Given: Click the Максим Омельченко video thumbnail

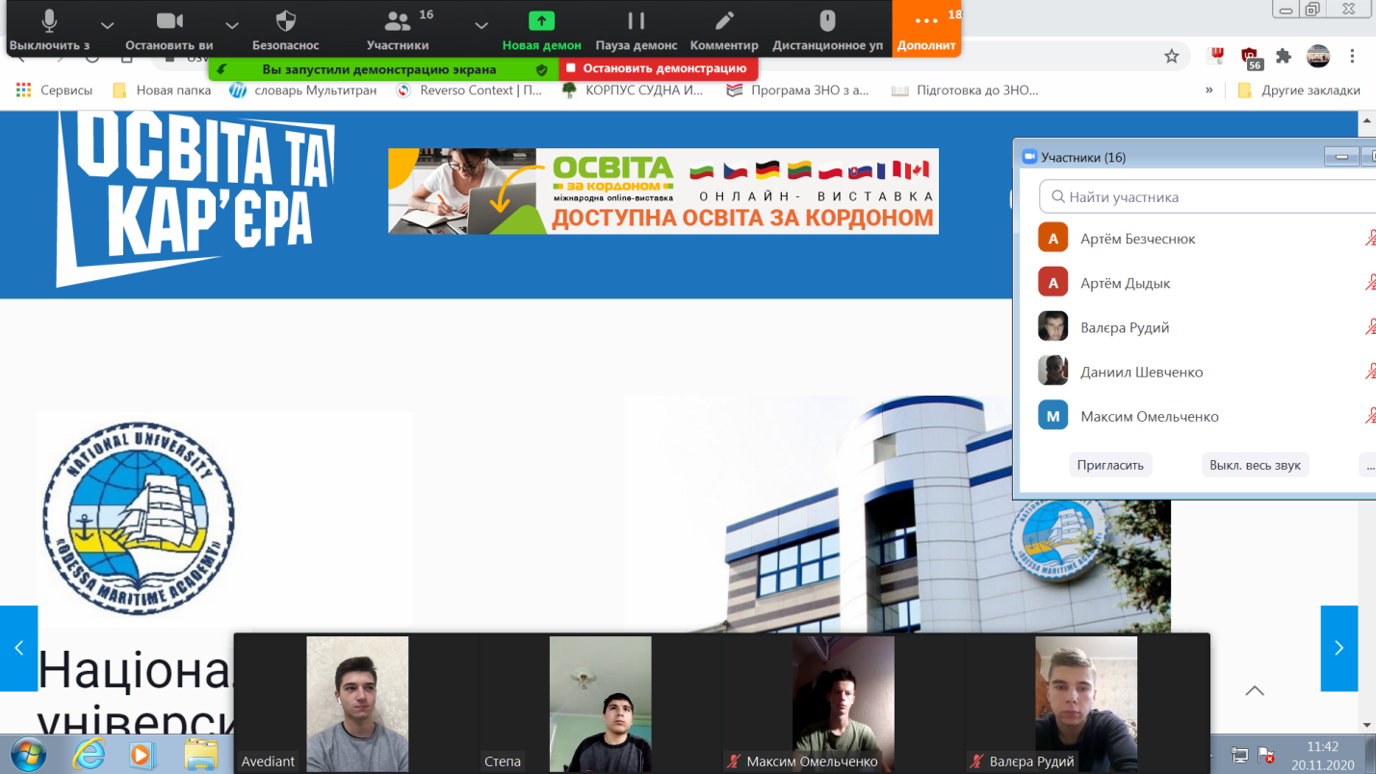Looking at the screenshot, I should pyautogui.click(x=843, y=704).
